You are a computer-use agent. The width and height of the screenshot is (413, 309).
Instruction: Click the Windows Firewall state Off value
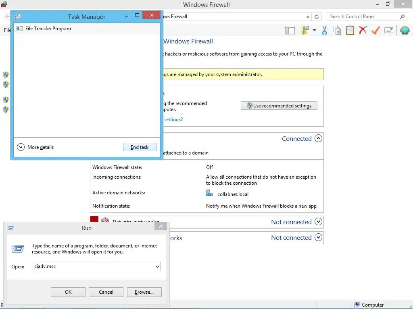tap(209, 167)
